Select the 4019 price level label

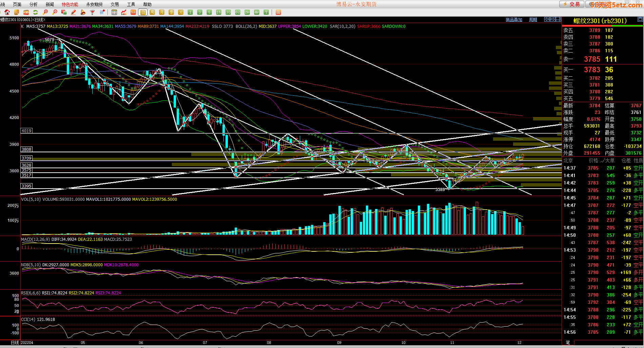pyautogui.click(x=26, y=131)
